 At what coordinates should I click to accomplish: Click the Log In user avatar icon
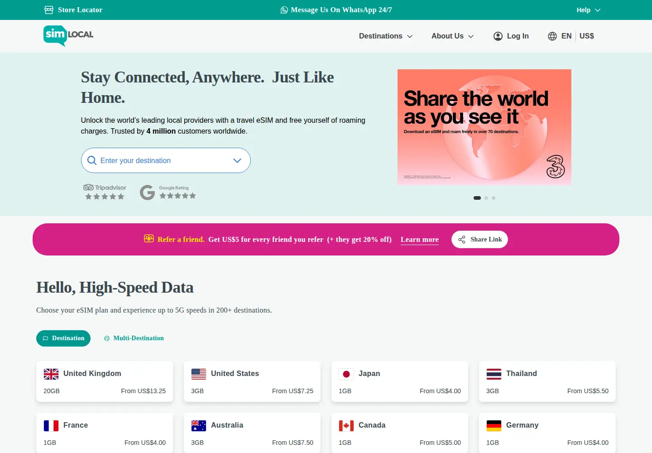pos(498,36)
